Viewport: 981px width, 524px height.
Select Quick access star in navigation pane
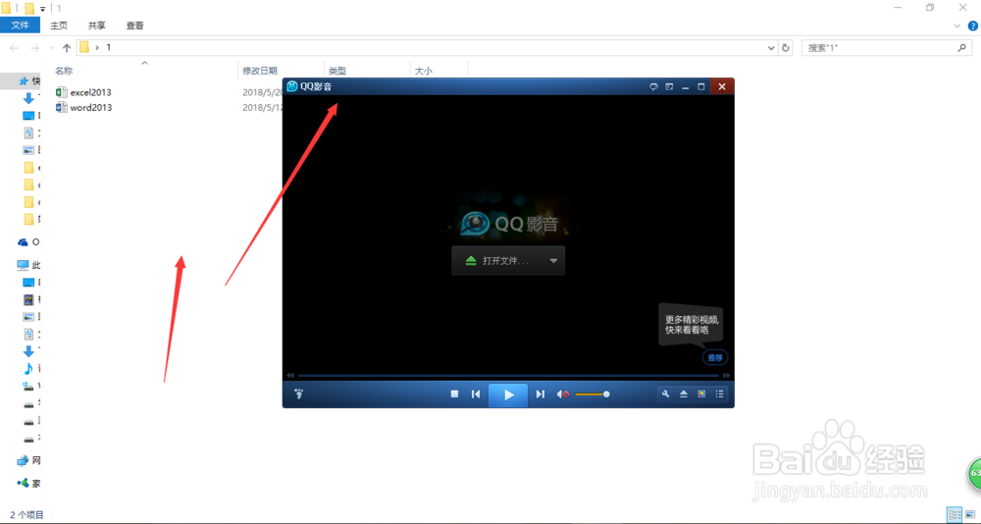coord(24,81)
